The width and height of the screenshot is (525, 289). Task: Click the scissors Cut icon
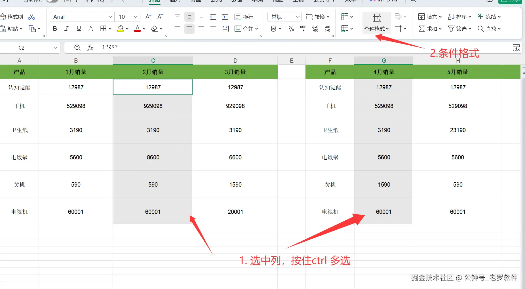coord(31,17)
